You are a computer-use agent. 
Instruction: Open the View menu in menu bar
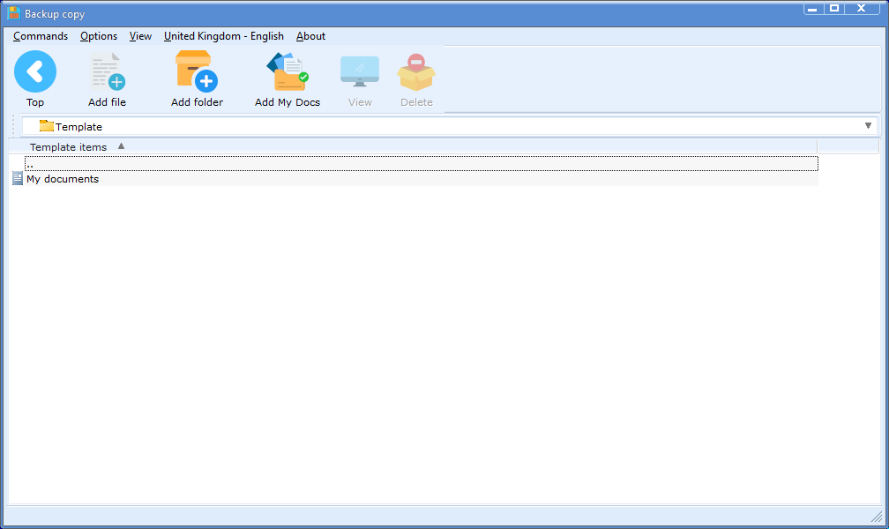(140, 36)
